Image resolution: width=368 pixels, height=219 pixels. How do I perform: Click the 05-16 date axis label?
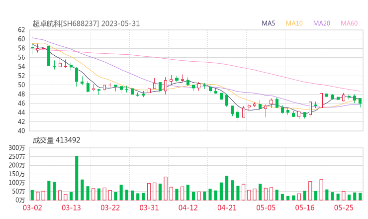click(305, 208)
